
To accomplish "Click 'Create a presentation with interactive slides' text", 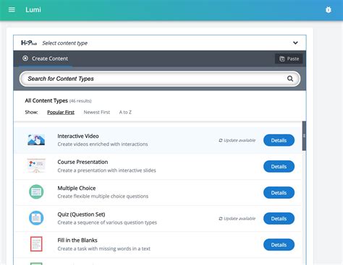I will click(x=106, y=170).
